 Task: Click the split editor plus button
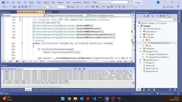(x=133, y=15)
